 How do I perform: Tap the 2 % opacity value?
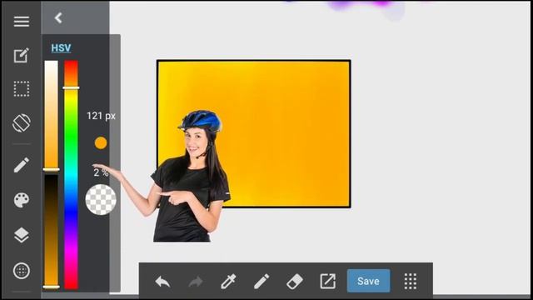pos(101,172)
